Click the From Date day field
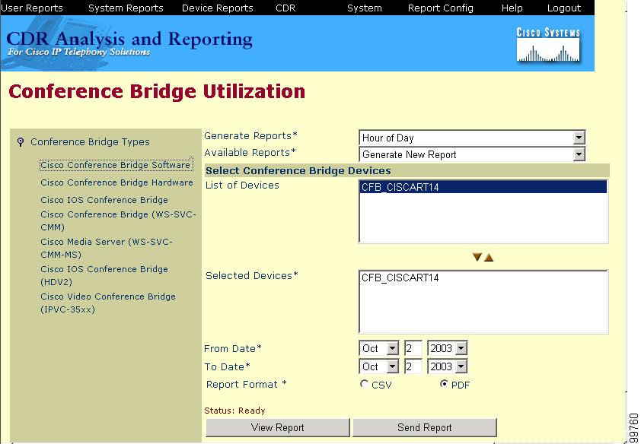This screenshot has width=641, height=444. click(x=413, y=348)
